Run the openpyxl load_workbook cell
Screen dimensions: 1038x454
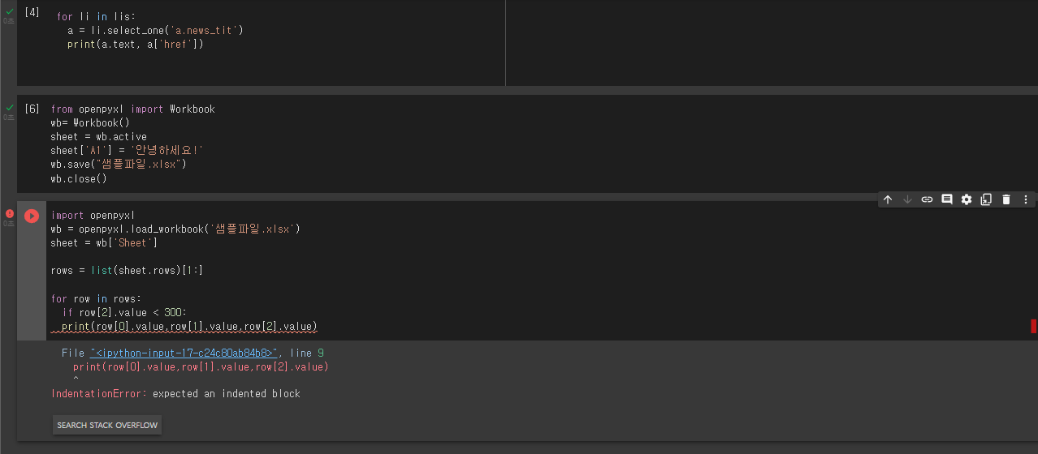(x=32, y=216)
